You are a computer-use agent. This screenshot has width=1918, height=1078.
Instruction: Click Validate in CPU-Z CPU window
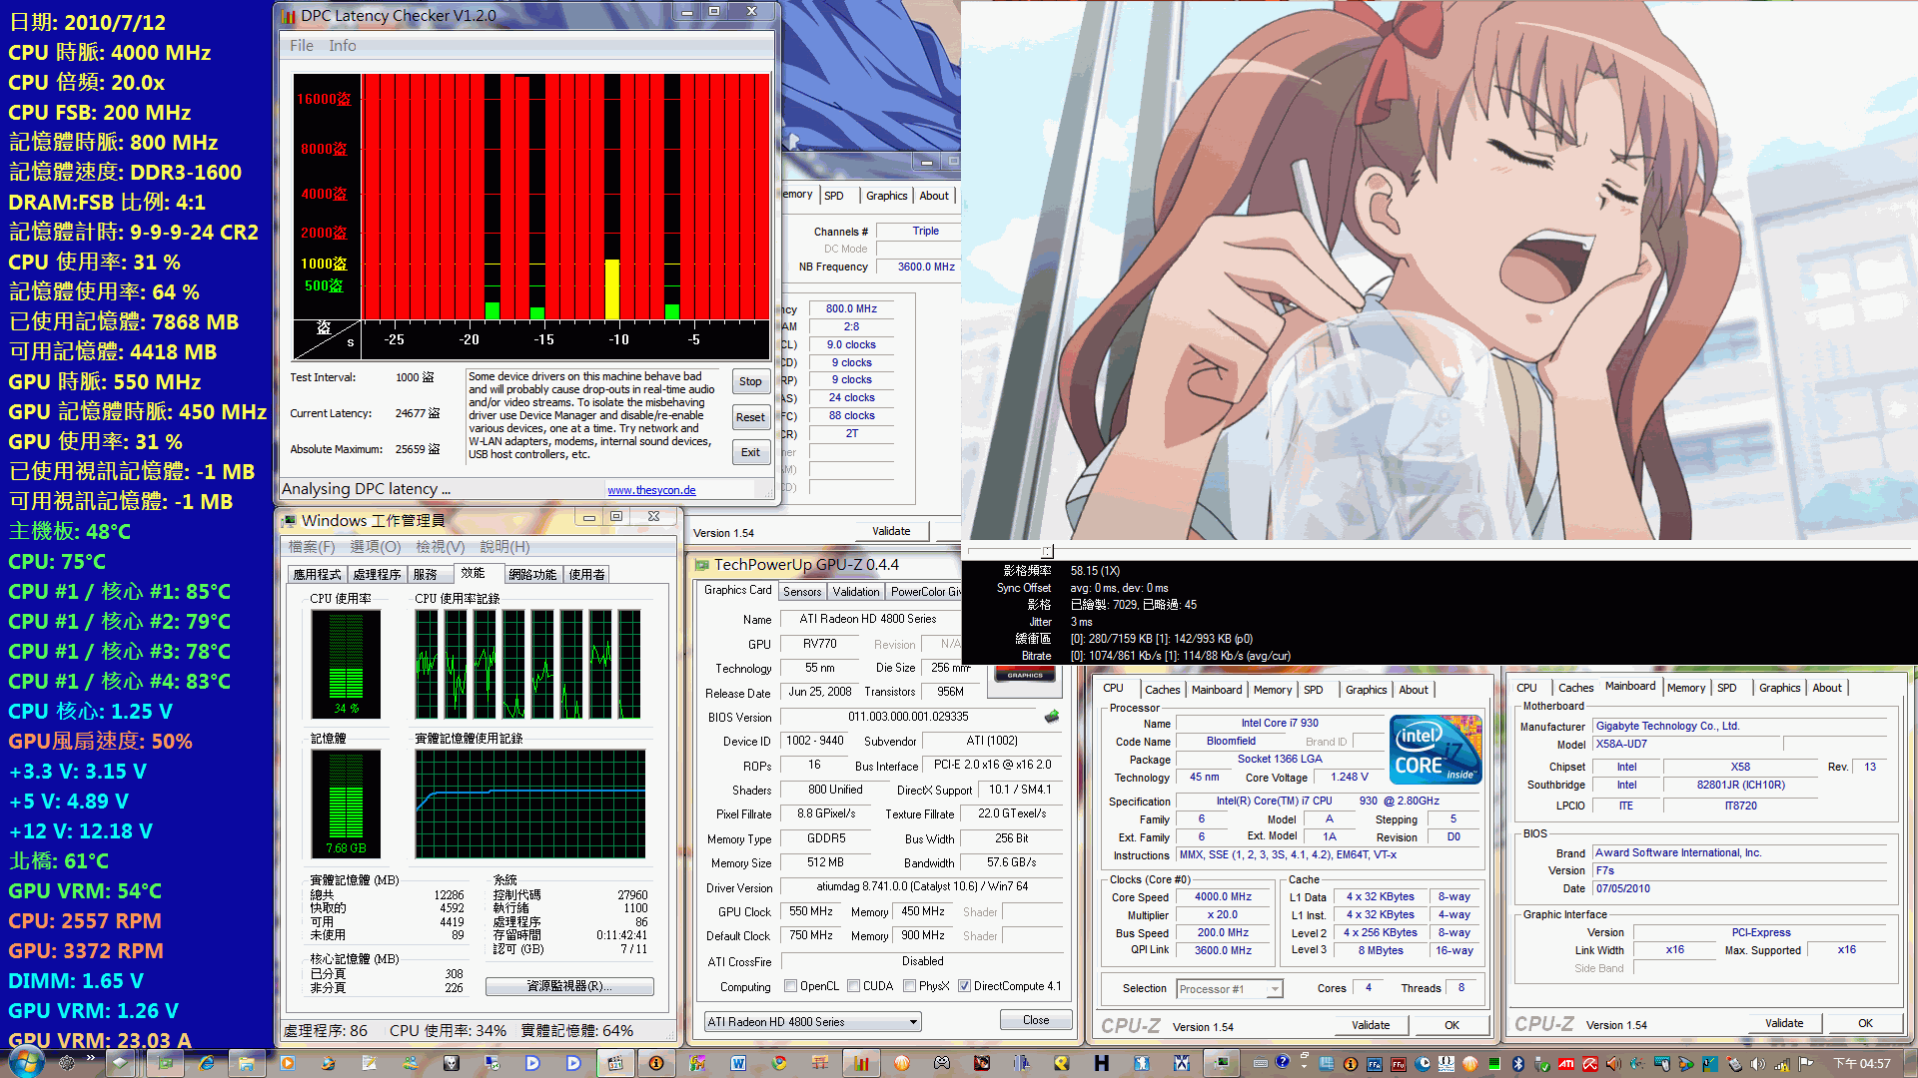[x=1371, y=1025]
